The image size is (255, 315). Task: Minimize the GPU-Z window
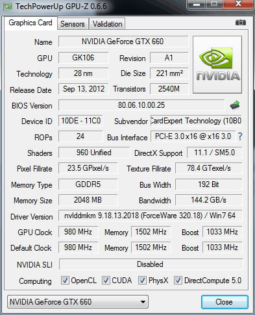[x=196, y=5]
